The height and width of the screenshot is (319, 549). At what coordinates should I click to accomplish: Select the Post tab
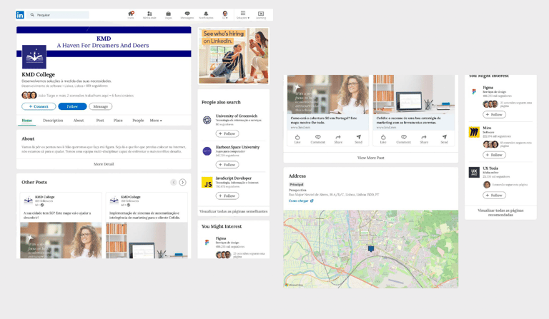(100, 120)
